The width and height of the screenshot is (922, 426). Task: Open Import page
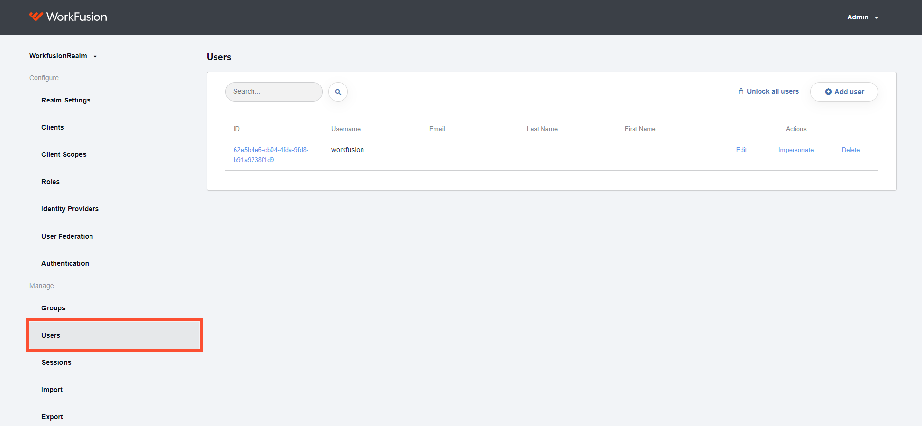click(52, 390)
